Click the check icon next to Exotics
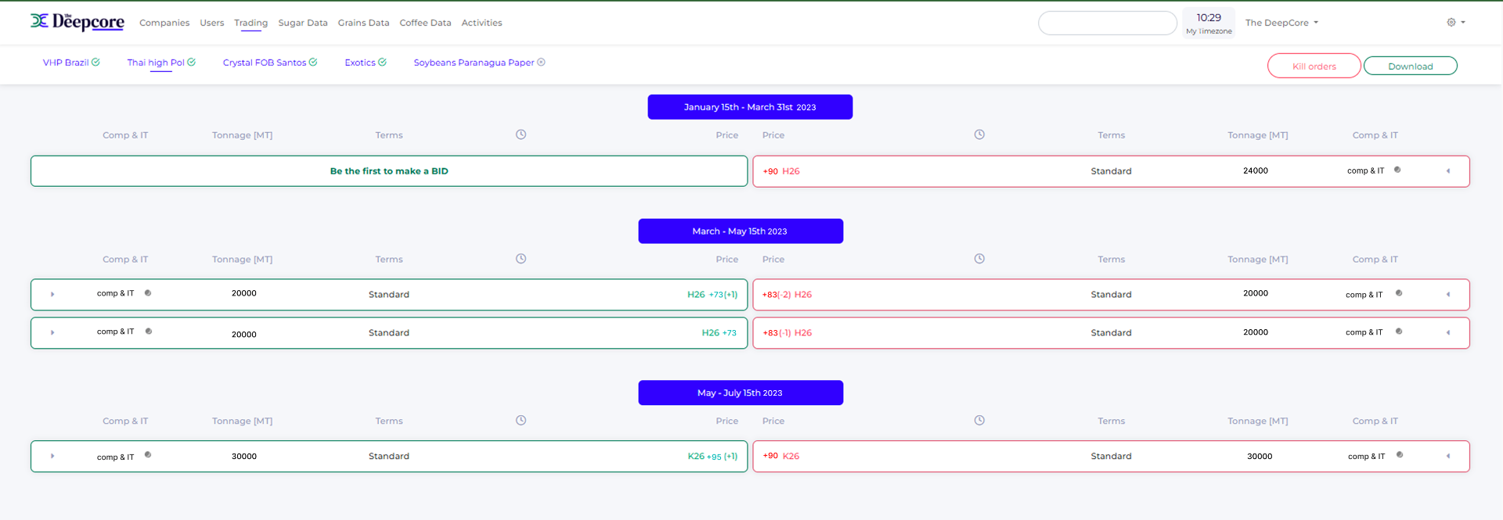Image resolution: width=1503 pixels, height=520 pixels. pyautogui.click(x=382, y=62)
